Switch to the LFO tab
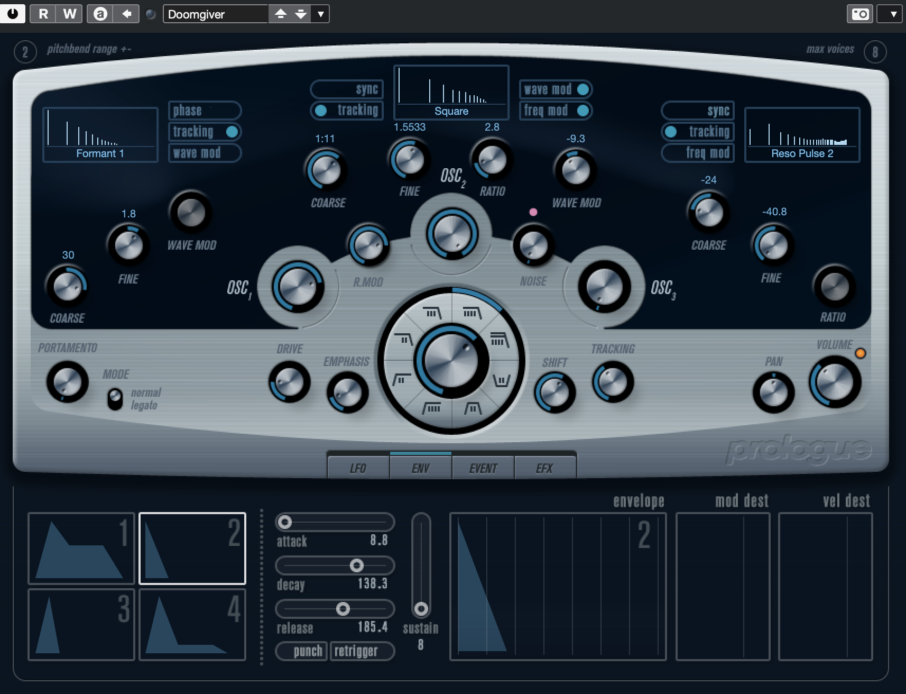Screen dimensions: 906x694 [358, 468]
